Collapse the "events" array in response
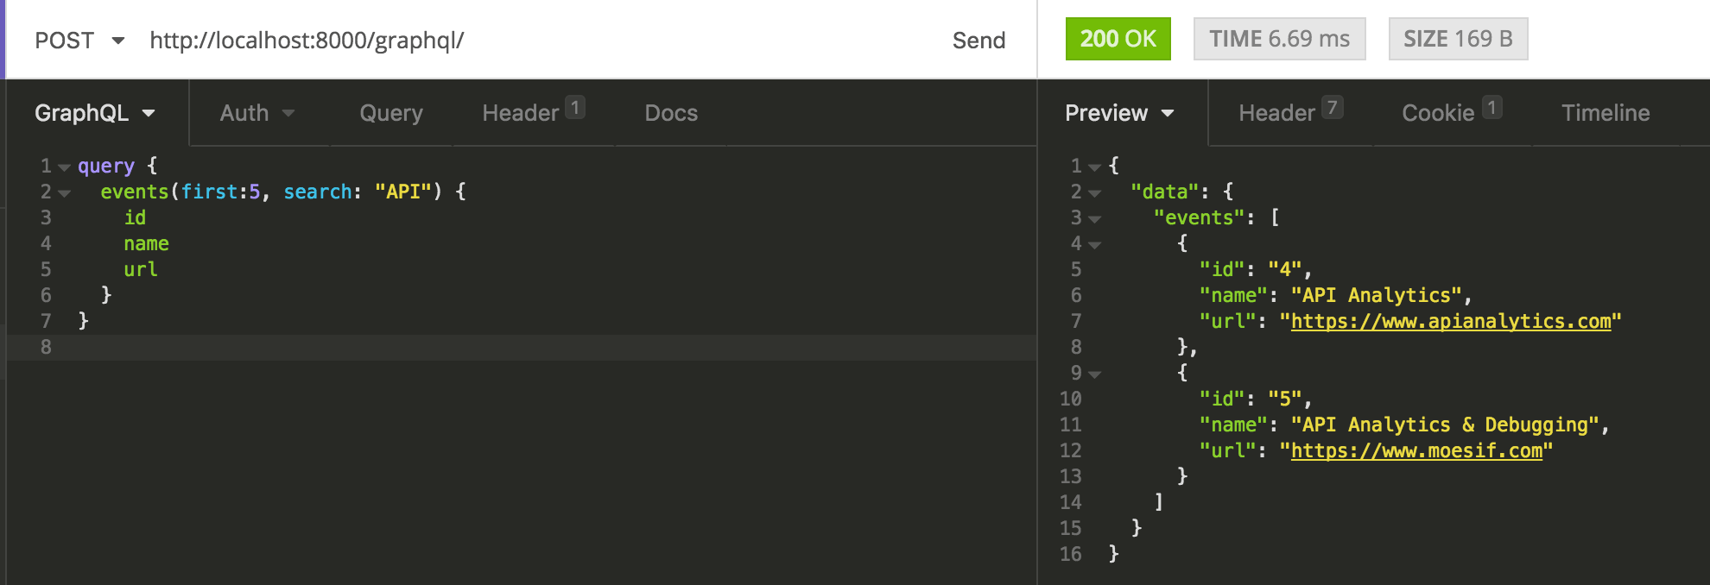 (x=1094, y=219)
